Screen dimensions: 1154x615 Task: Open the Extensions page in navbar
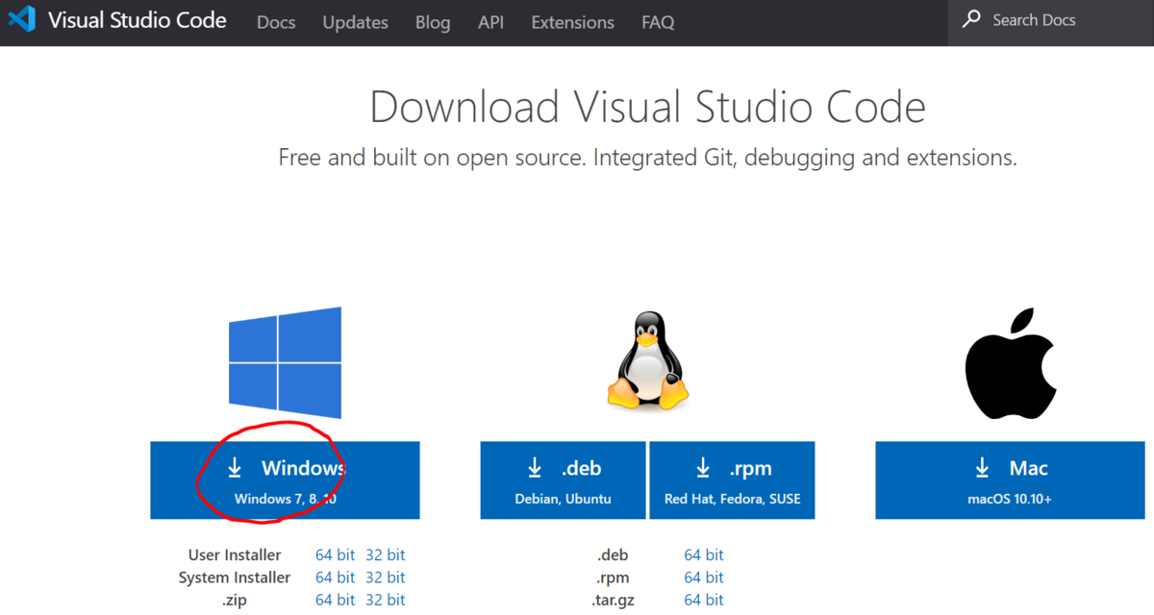572,22
